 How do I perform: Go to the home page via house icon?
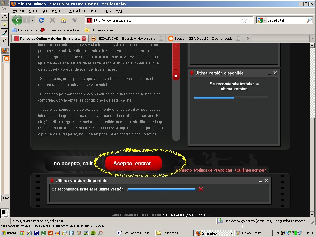click(x=64, y=20)
